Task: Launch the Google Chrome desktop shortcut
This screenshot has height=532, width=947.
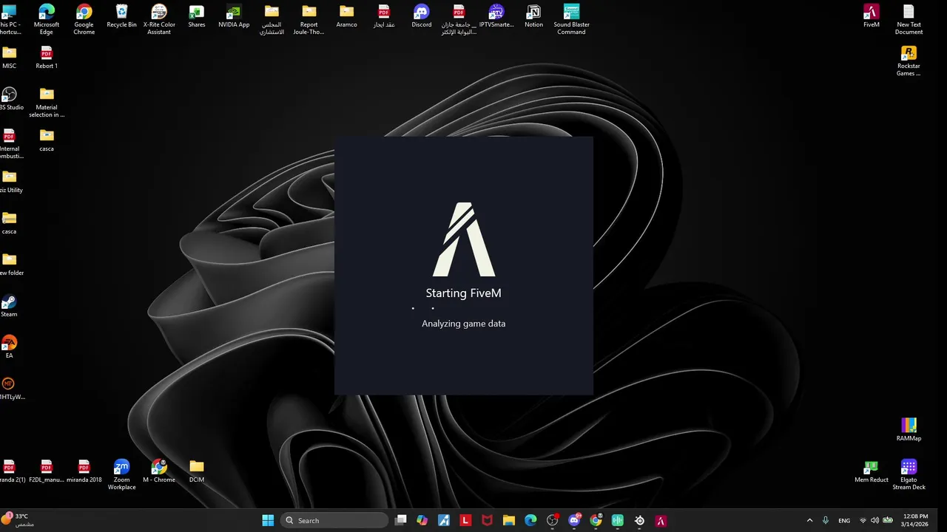Action: coord(84,19)
